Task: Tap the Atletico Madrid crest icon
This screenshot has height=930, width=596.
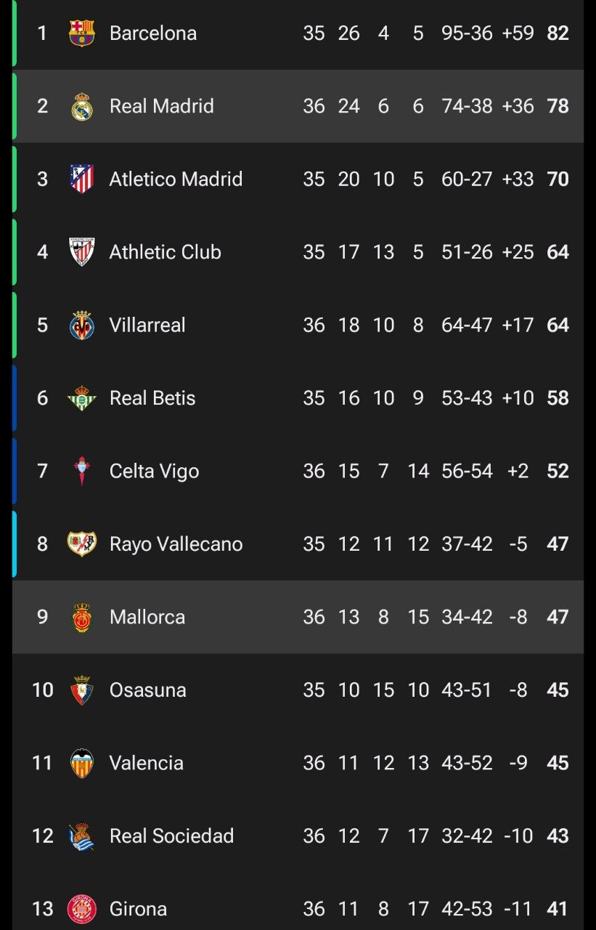Action: tap(81, 179)
